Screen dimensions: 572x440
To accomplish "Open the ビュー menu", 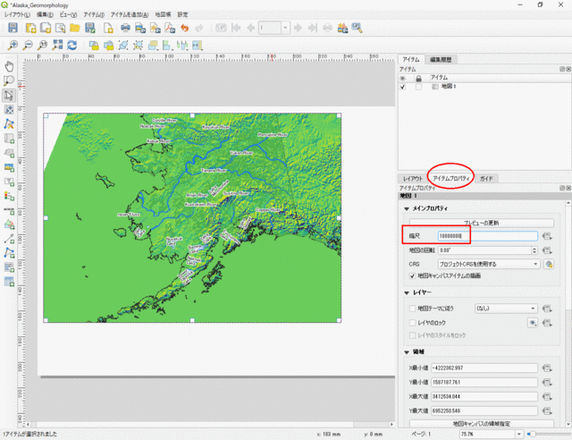I will tap(68, 14).
